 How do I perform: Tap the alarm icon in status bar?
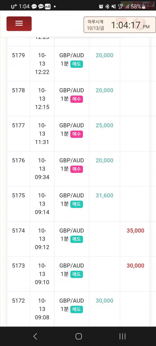(x=101, y=6)
